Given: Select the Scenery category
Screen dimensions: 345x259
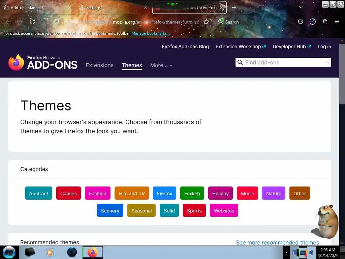Looking at the screenshot, I should [x=110, y=210].
